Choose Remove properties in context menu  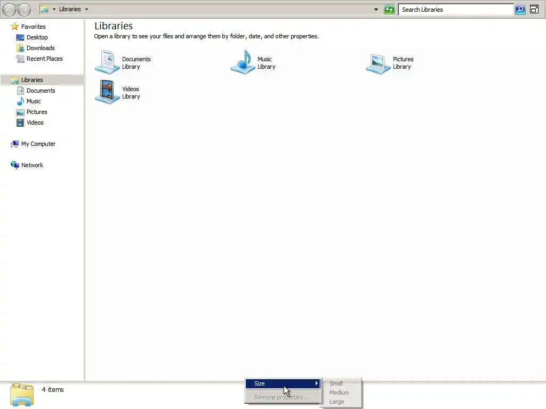(283, 397)
